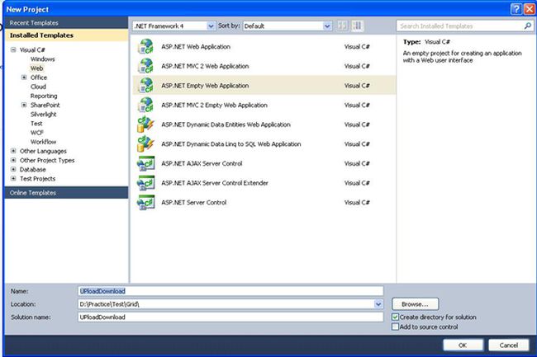Toggle Create directory for solution checkbox
Image resolution: width=537 pixels, height=357 pixels.
(x=395, y=317)
